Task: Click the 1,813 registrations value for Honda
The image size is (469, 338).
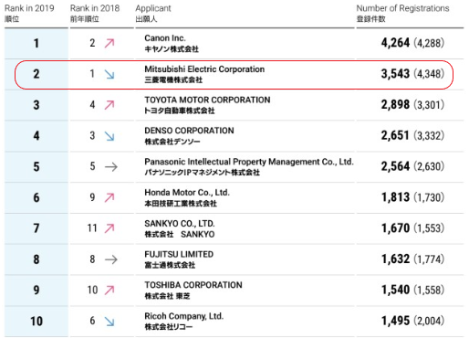Action: coord(396,197)
